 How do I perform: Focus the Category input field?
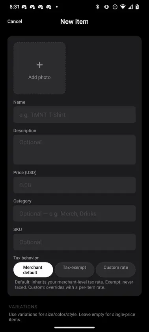click(74, 213)
